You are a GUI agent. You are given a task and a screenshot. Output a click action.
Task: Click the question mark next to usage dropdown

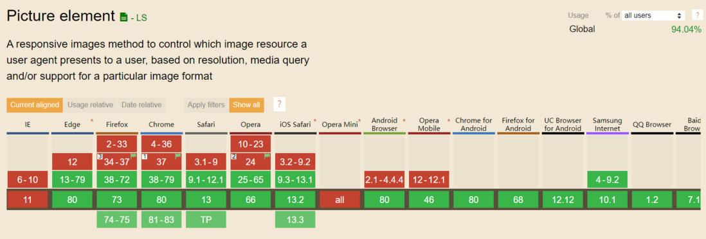tap(696, 15)
